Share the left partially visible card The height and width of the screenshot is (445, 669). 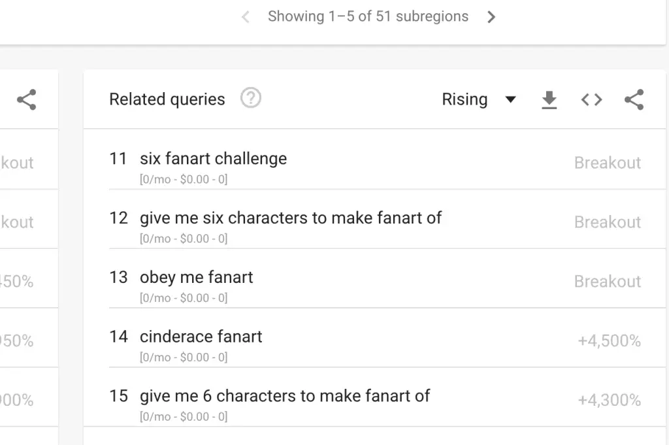[x=26, y=100]
